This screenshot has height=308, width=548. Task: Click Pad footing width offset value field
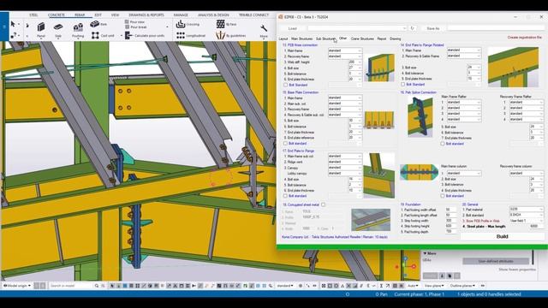tap(450, 210)
